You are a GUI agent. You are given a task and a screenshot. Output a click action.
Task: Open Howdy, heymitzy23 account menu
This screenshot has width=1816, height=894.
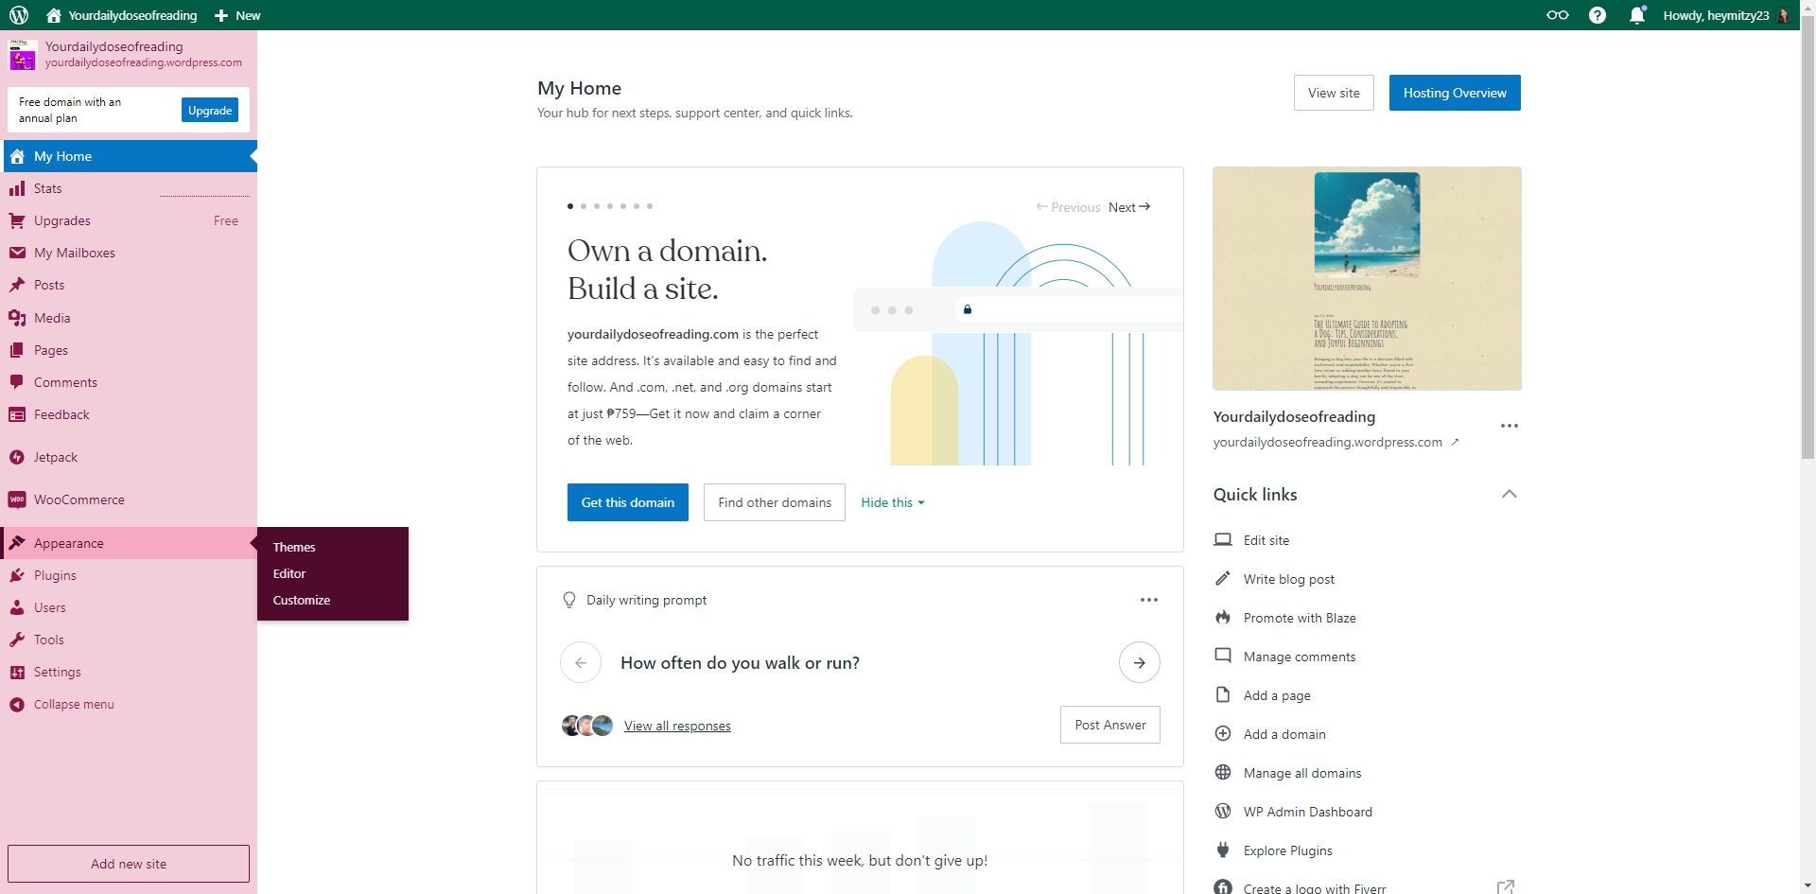1727,15
